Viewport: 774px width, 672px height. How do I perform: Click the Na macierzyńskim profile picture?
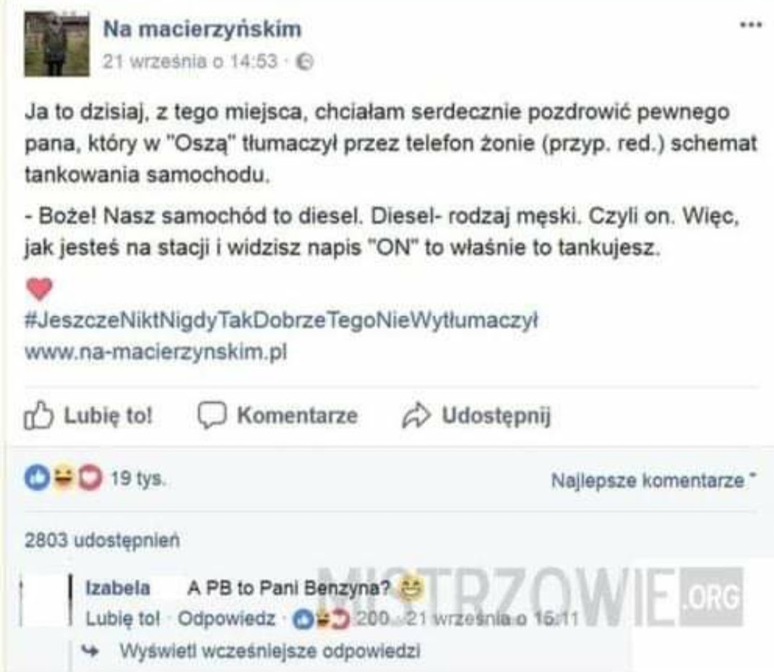tap(57, 44)
